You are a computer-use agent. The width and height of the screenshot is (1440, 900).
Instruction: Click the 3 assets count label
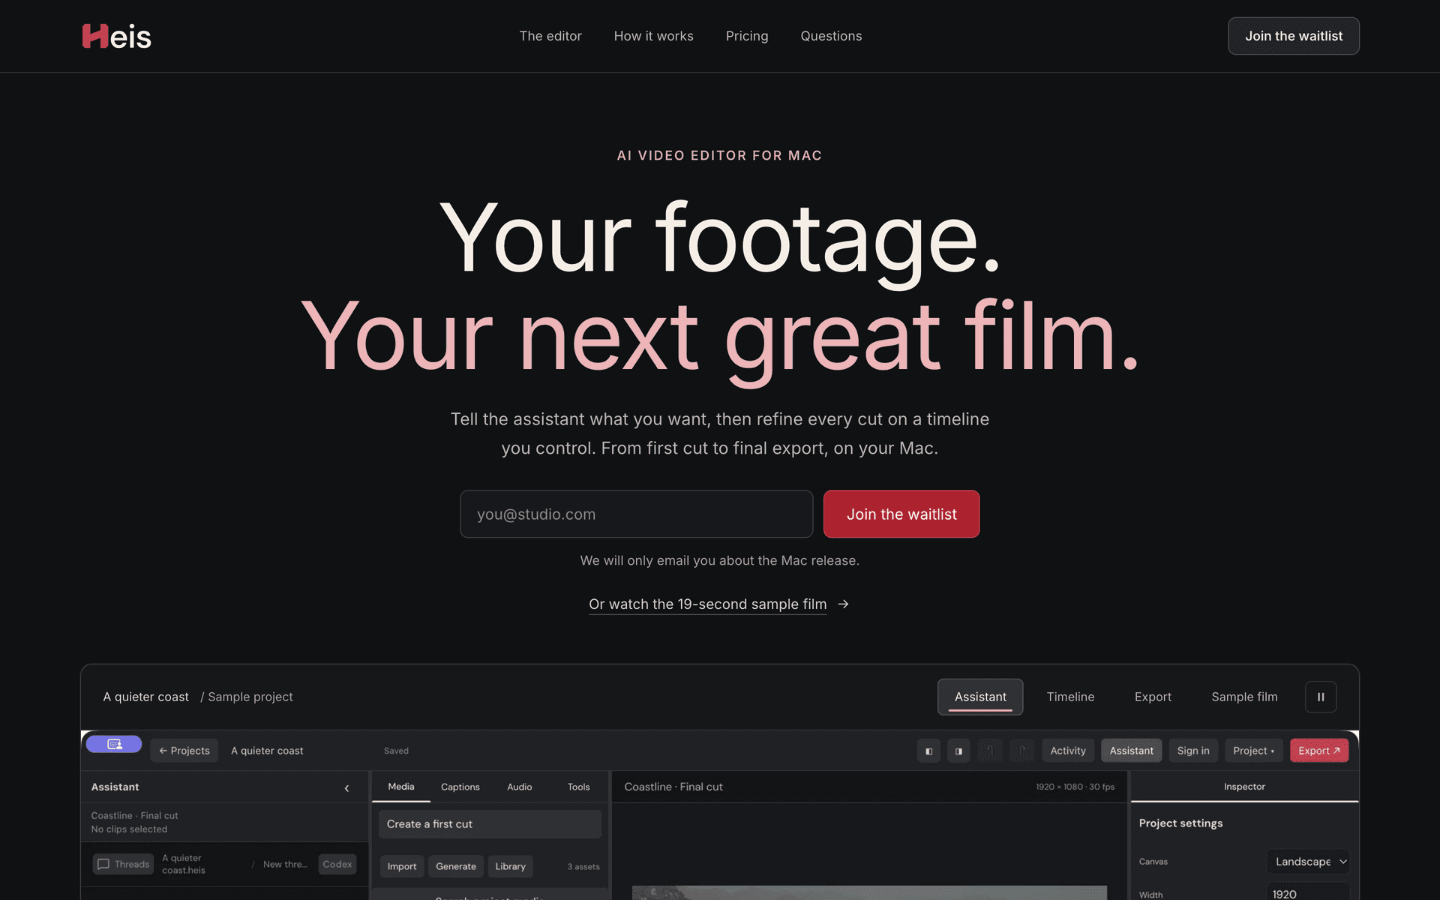(583, 867)
